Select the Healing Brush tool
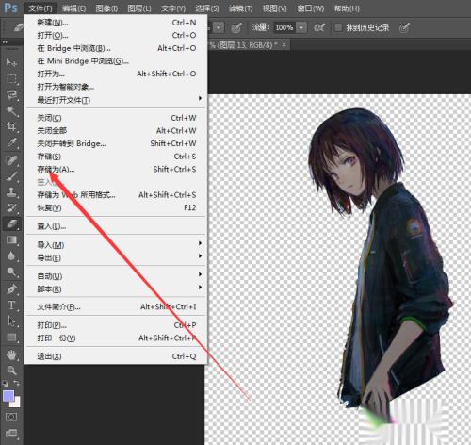This screenshot has height=445, width=471. pyautogui.click(x=11, y=160)
